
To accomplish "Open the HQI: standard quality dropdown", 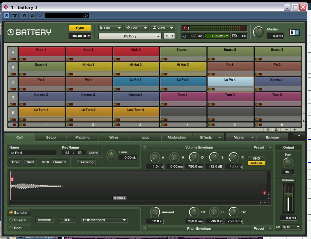I will tap(104, 220).
